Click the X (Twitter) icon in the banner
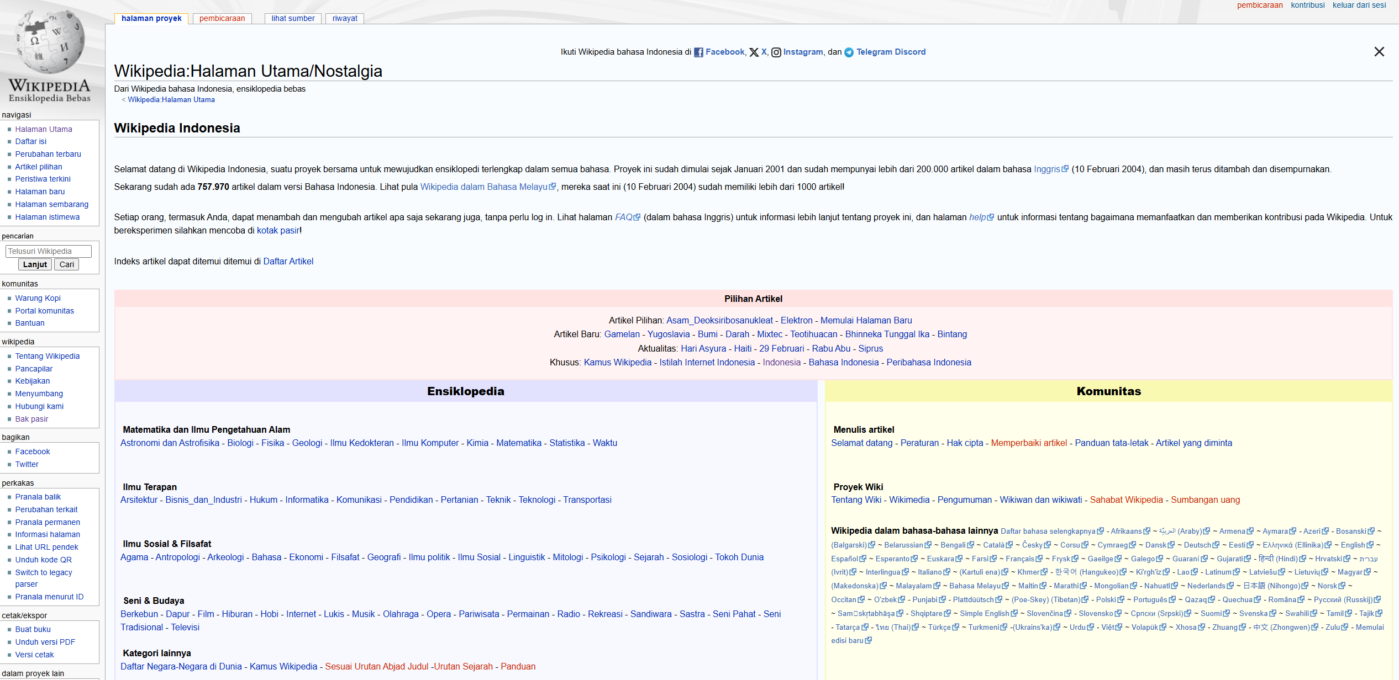Image resolution: width=1399 pixels, height=680 pixels. [x=754, y=51]
